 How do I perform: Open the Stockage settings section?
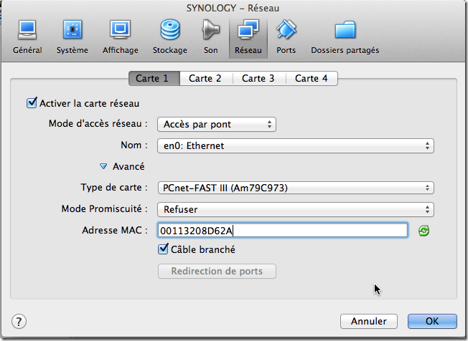click(x=170, y=37)
